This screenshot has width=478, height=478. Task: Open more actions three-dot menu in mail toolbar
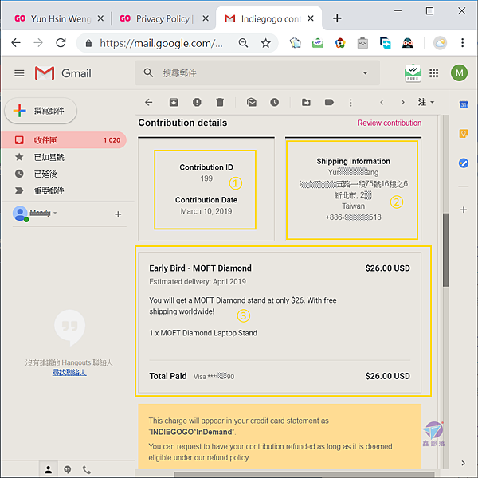(x=351, y=103)
